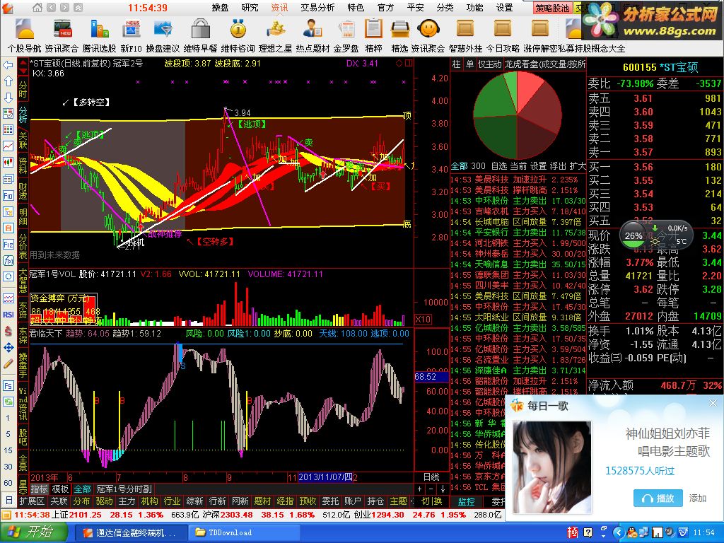Click the 切|换 button
Viewport: 724px width, 543px height.
point(432,501)
